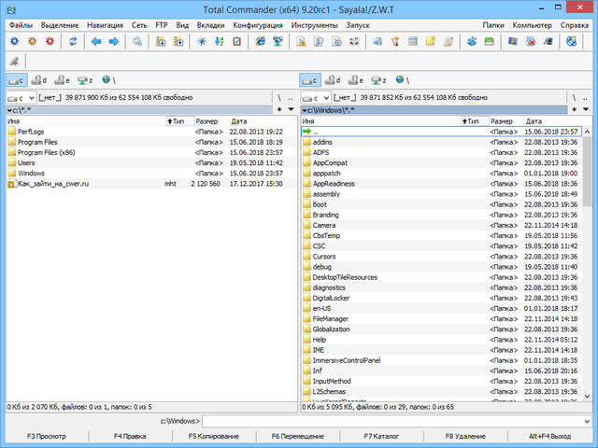Image resolution: width=598 pixels, height=448 pixels.
Task: Click the Internet Explorer toolbar icon
Action: point(259,42)
